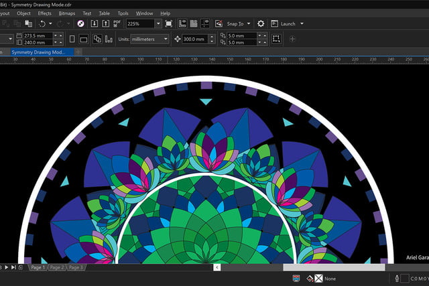429x286 pixels.
Task: Click the outline color swatch
Action: [x=404, y=279]
